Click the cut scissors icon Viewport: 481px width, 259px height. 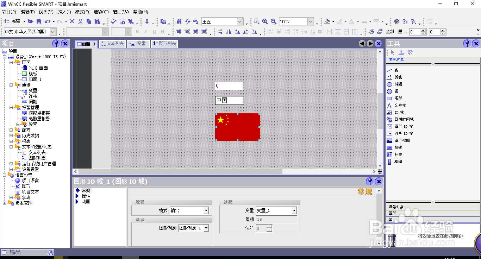(80, 21)
